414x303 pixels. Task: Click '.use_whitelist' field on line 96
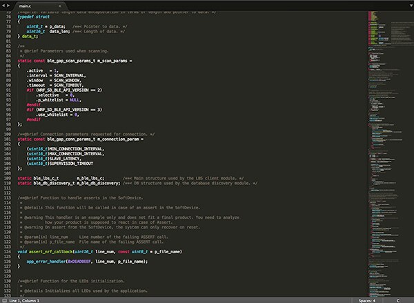[x=52, y=115]
